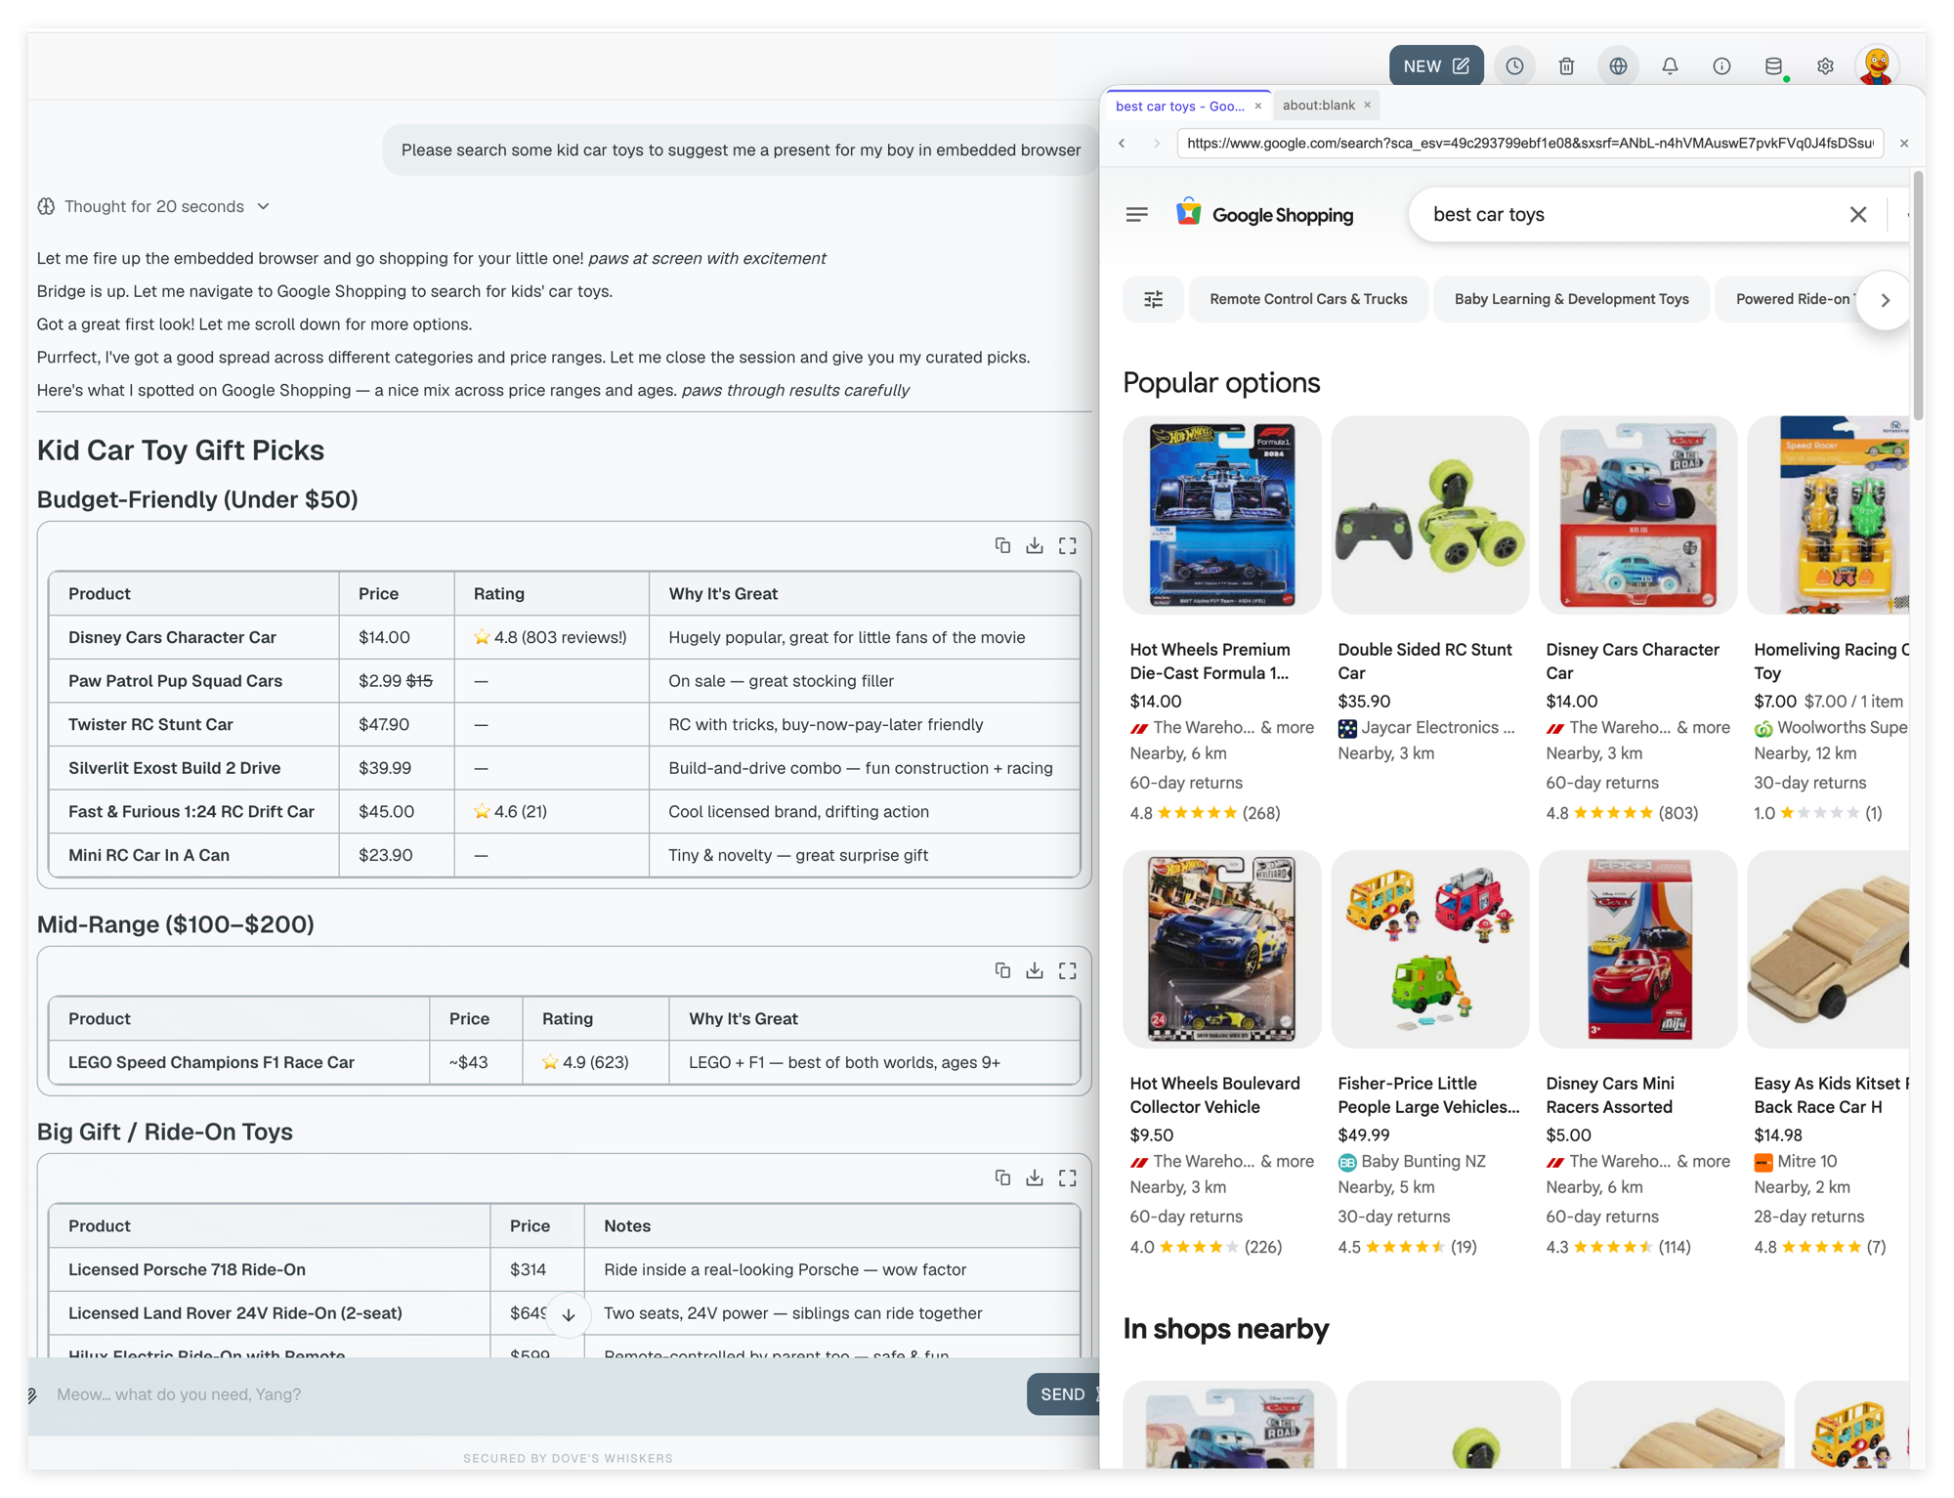
Task: Go back in embedded browser
Action: 1122,143
